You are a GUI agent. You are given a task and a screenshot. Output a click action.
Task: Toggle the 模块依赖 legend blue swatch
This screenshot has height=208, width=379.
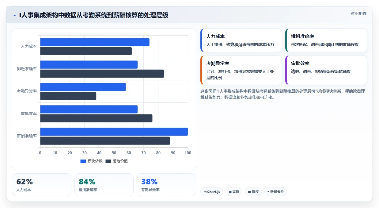83,161
